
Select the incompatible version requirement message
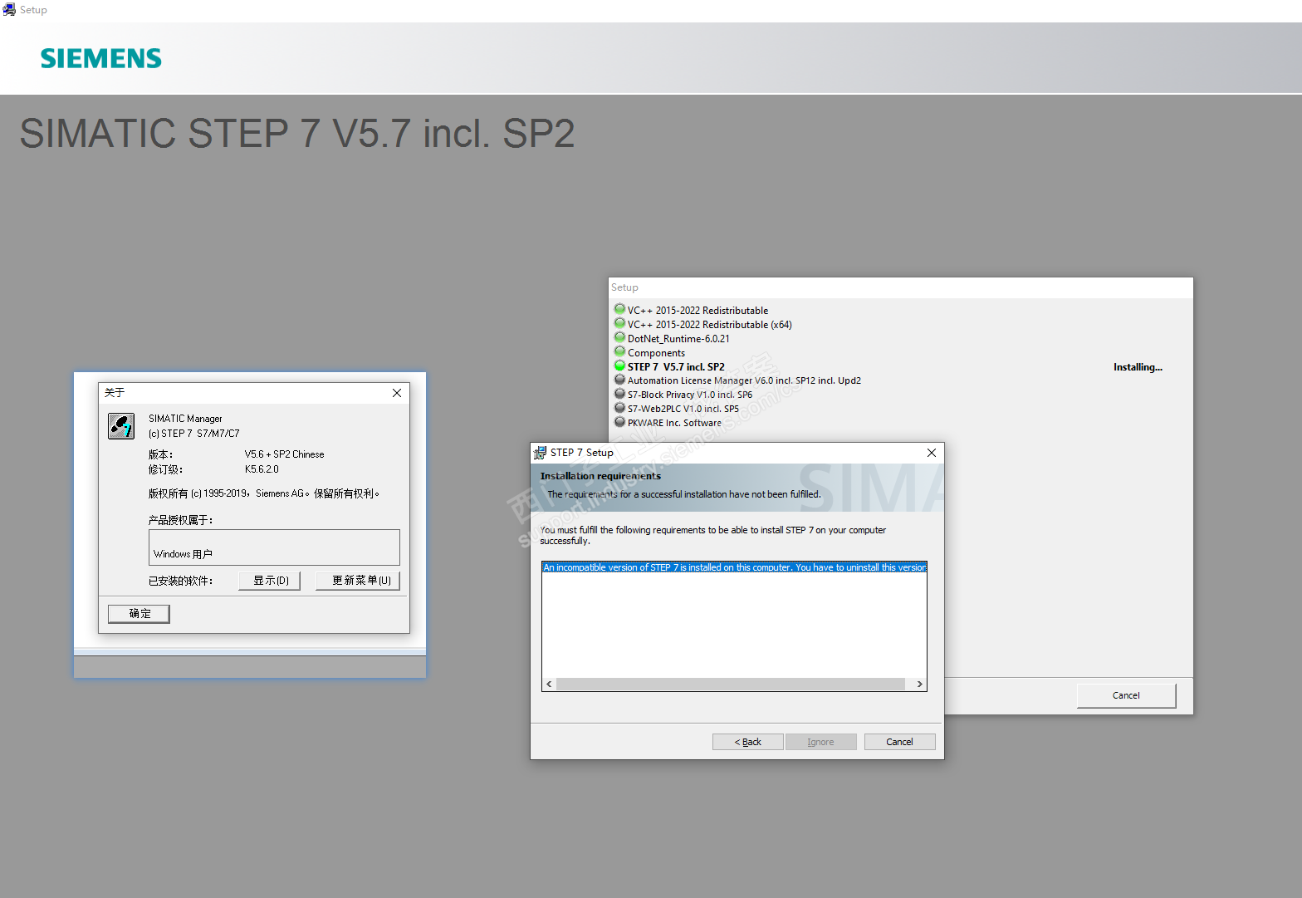pyautogui.click(x=734, y=567)
